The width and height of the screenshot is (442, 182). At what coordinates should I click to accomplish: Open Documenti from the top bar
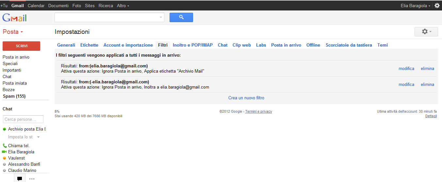[58, 6]
